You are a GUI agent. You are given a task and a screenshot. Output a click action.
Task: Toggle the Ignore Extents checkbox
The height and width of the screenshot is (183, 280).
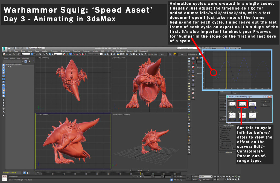[x=221, y=141]
